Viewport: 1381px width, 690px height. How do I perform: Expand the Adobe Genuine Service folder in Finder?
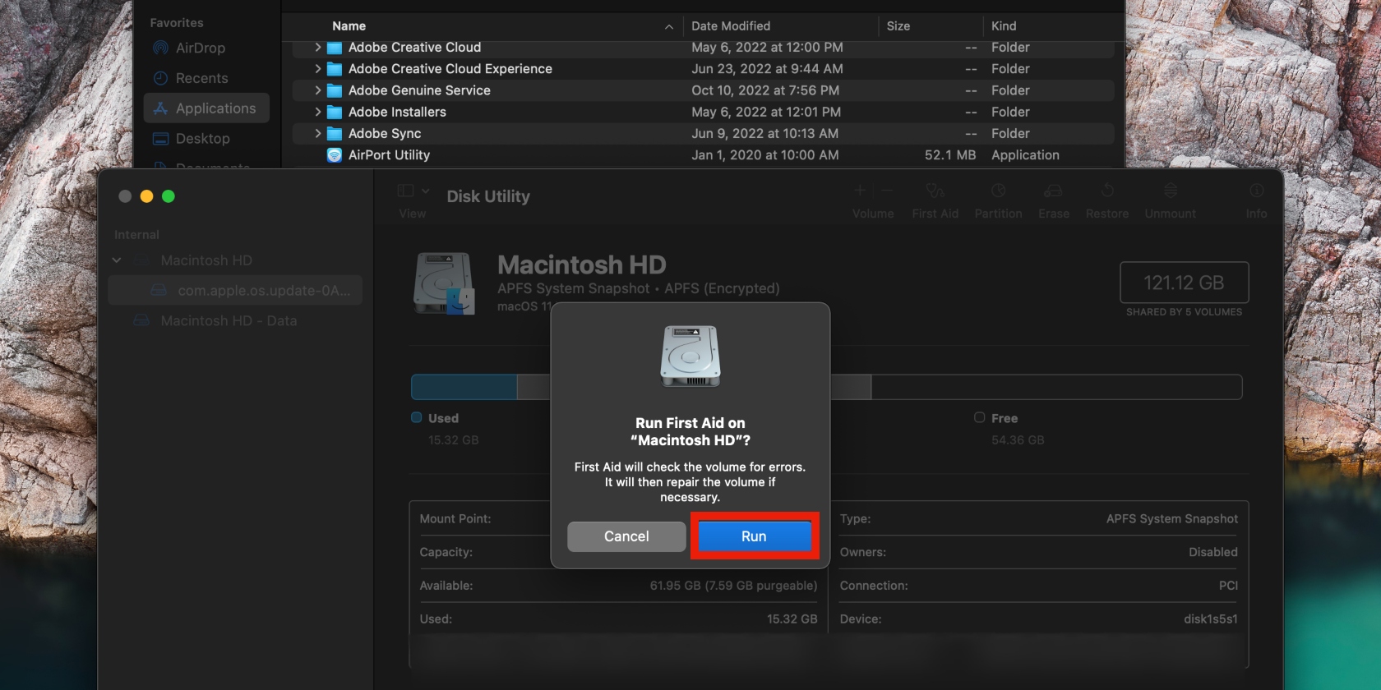click(317, 90)
